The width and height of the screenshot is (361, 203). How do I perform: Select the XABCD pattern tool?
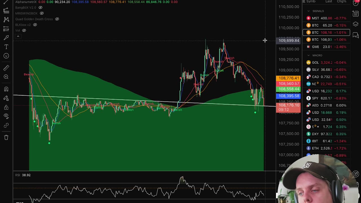tap(6, 20)
